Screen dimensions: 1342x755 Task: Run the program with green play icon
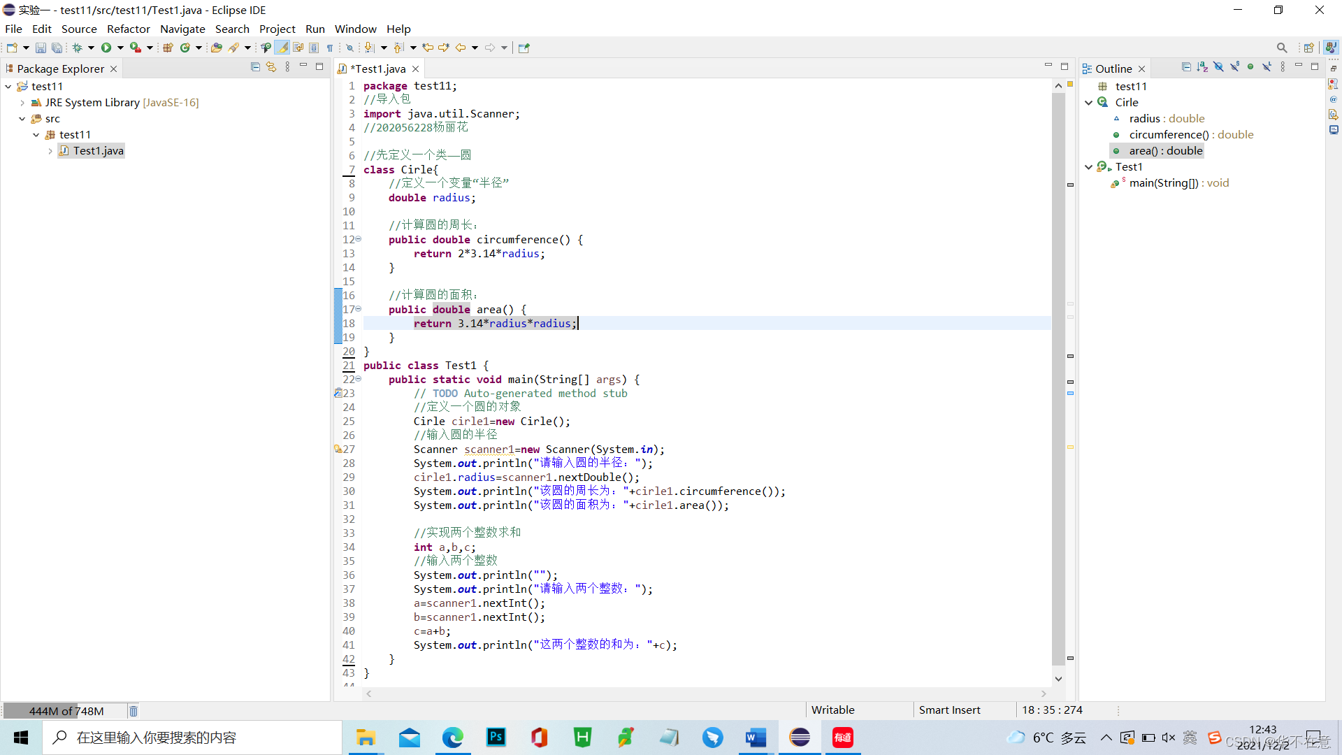coord(106,48)
